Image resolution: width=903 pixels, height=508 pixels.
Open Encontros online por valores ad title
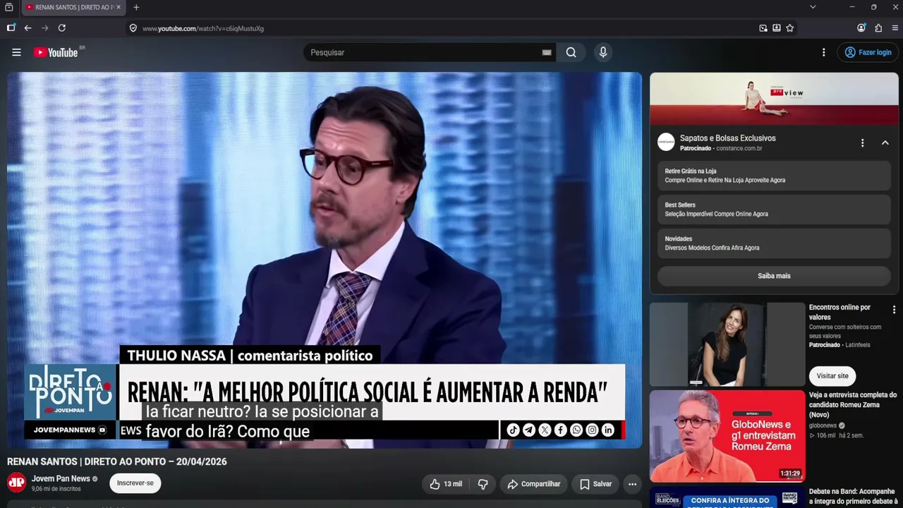click(840, 313)
